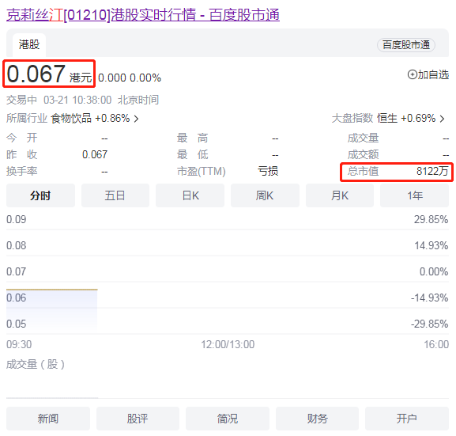Select the 港股 tab
This screenshot has width=456, height=436.
pos(29,44)
